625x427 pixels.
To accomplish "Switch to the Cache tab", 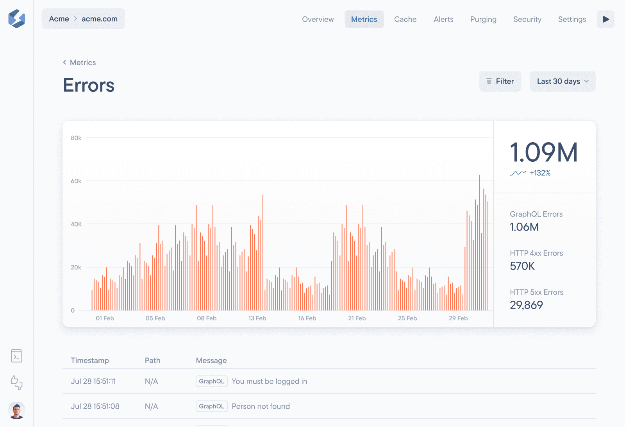I will [x=405, y=19].
